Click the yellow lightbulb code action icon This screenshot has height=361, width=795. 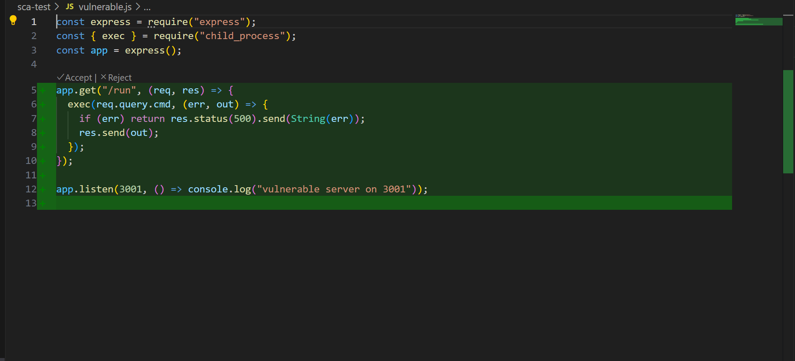pos(13,20)
